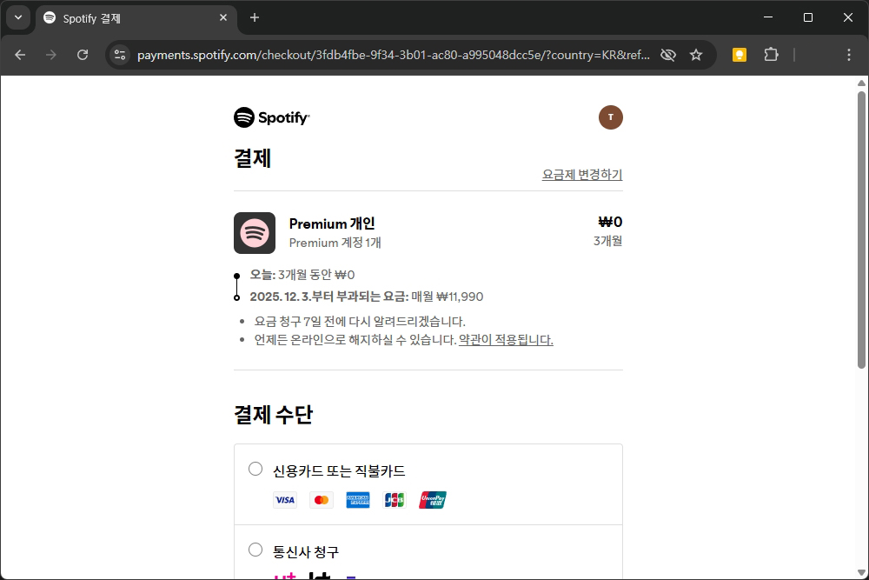Click the JCB card icon
869x580 pixels.
(x=395, y=500)
